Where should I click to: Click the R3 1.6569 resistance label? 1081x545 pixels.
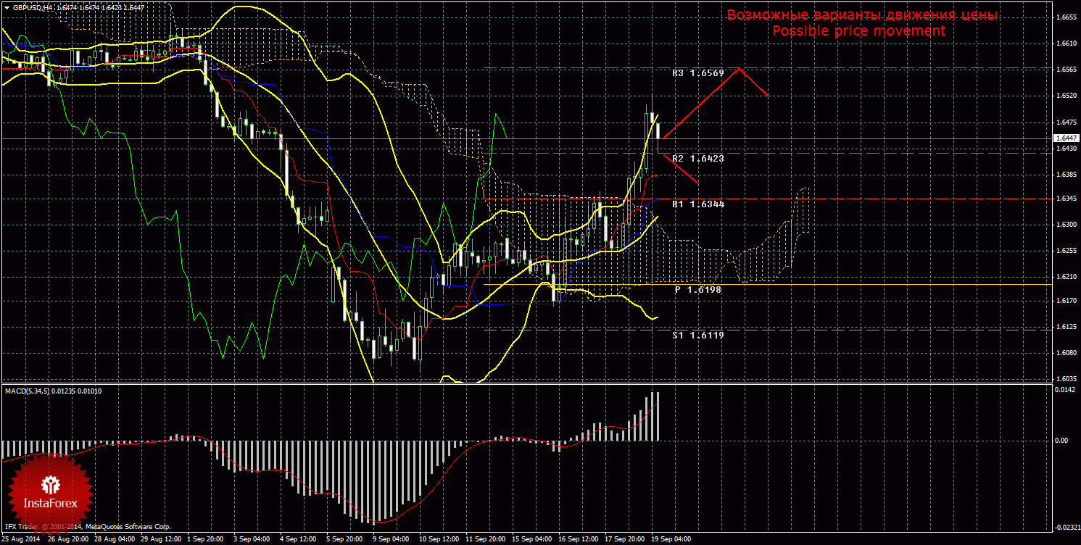(x=697, y=73)
